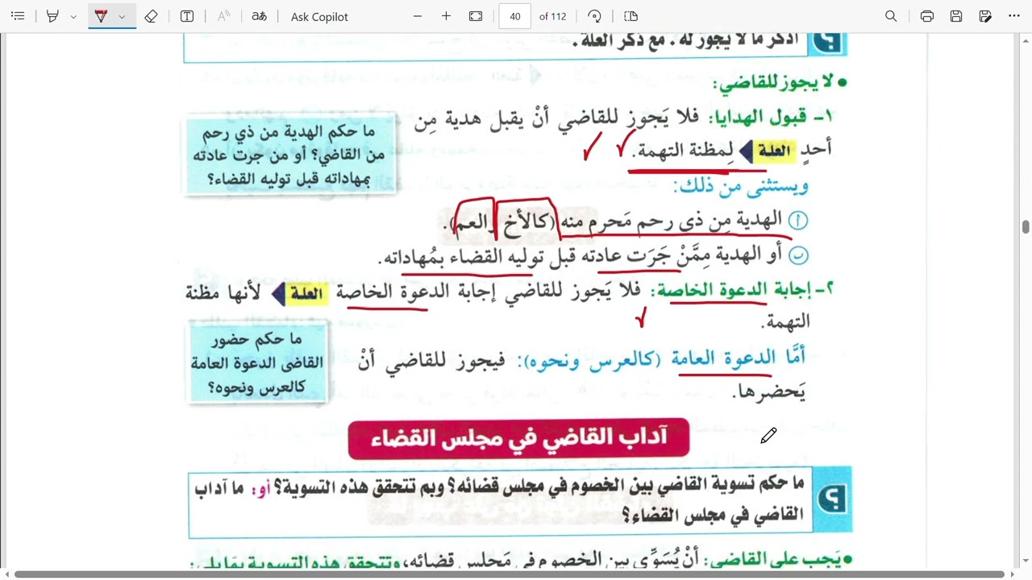The width and height of the screenshot is (1032, 580).
Task: Save as a new PDF copy
Action: click(x=985, y=16)
